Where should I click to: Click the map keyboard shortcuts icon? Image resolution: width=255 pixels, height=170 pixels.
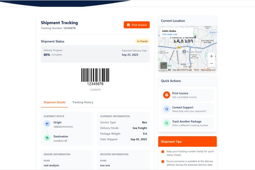(169, 70)
